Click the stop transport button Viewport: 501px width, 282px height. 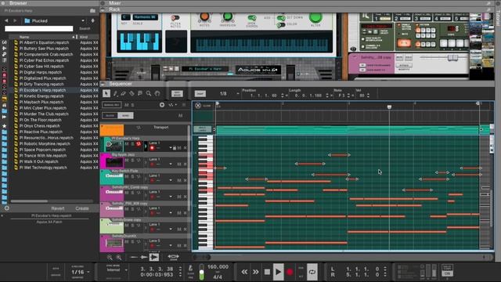[x=267, y=272]
